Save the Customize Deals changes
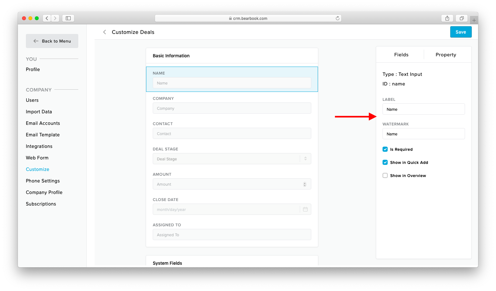The width and height of the screenshot is (496, 291). pyautogui.click(x=461, y=32)
